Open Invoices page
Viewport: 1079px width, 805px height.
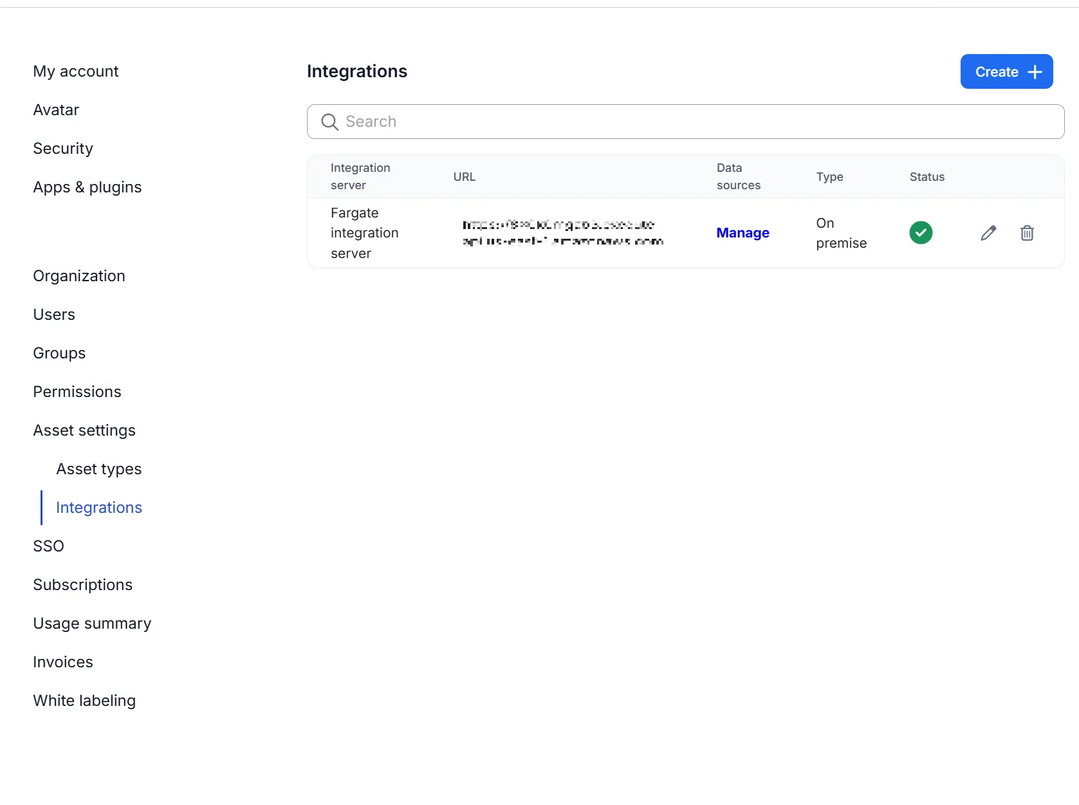63,662
